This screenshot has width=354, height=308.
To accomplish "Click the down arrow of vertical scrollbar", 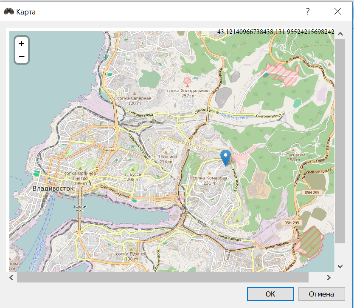I will point(340,266).
